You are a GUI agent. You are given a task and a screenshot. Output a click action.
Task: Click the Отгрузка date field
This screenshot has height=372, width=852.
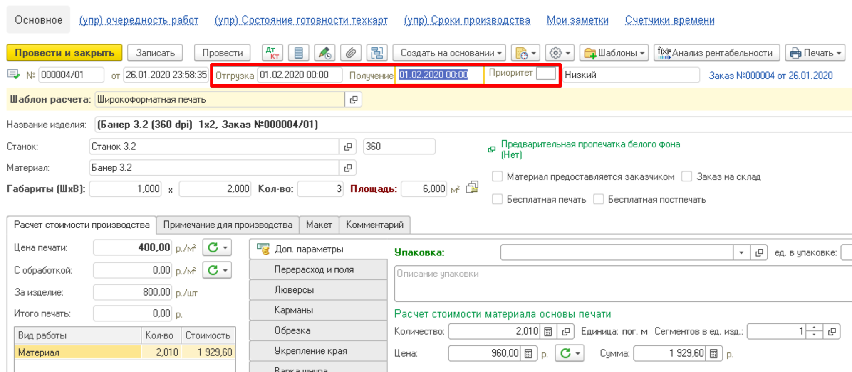(300, 75)
